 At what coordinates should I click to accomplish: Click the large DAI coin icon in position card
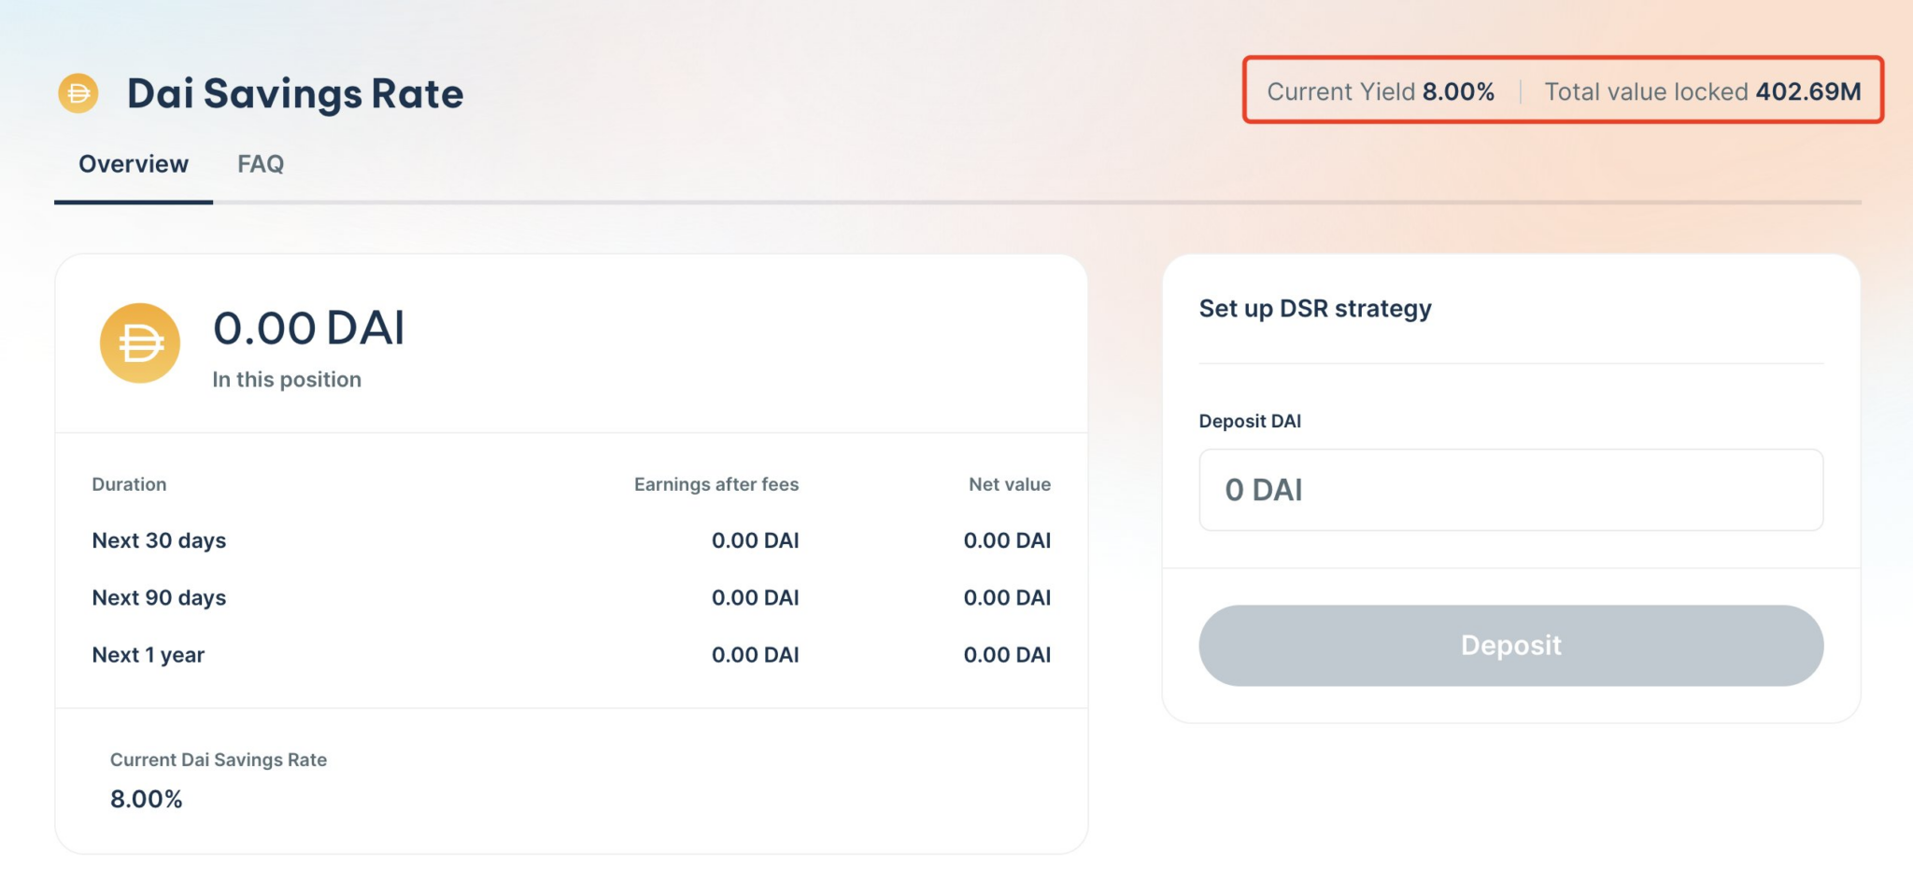[x=140, y=343]
